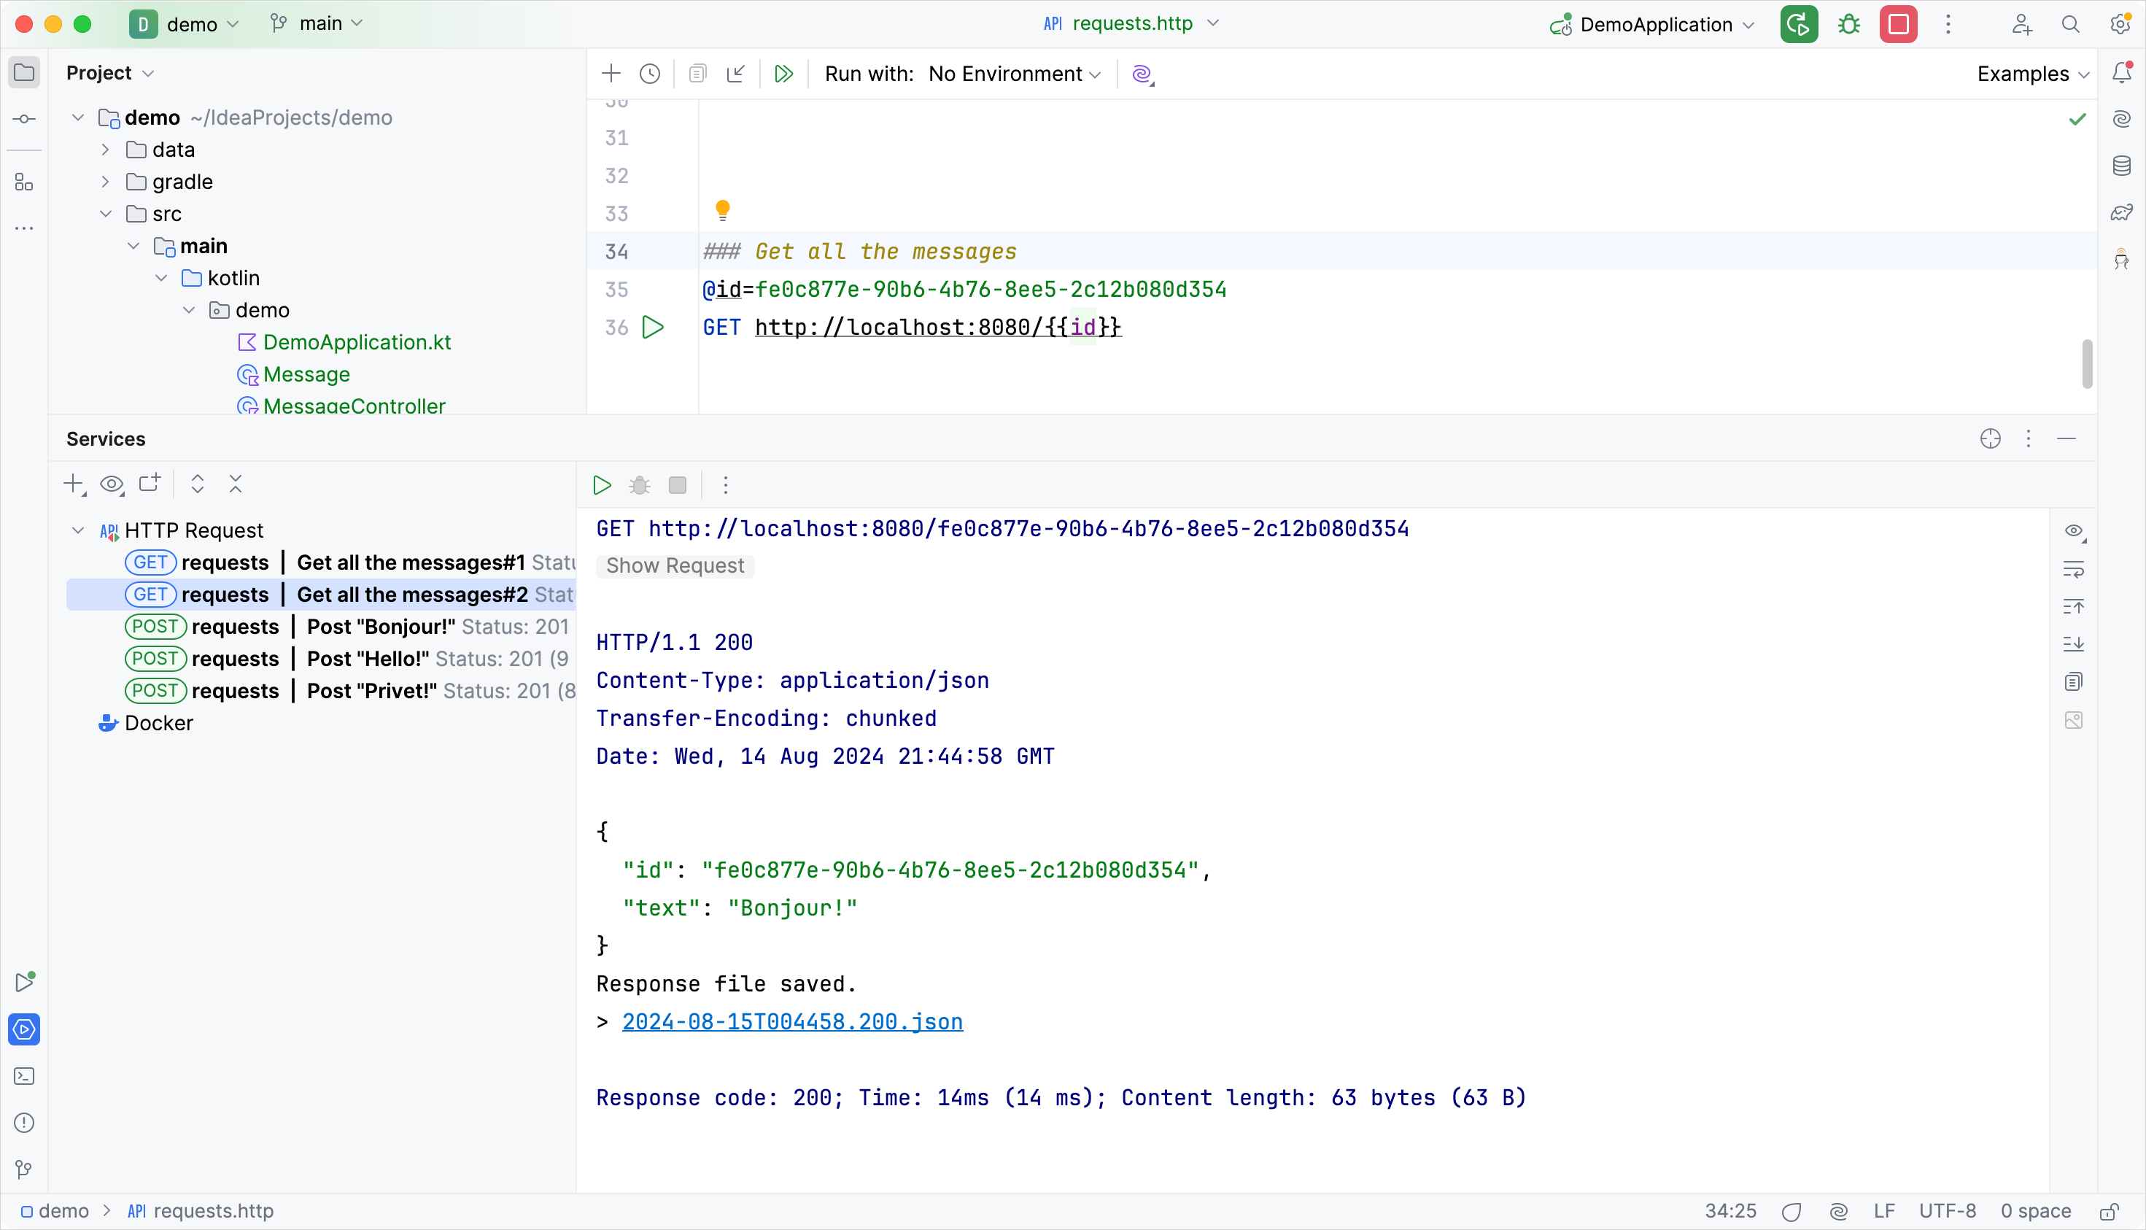Stop DemoApplication with the red square button
The height and width of the screenshot is (1230, 2146).
(x=1898, y=25)
